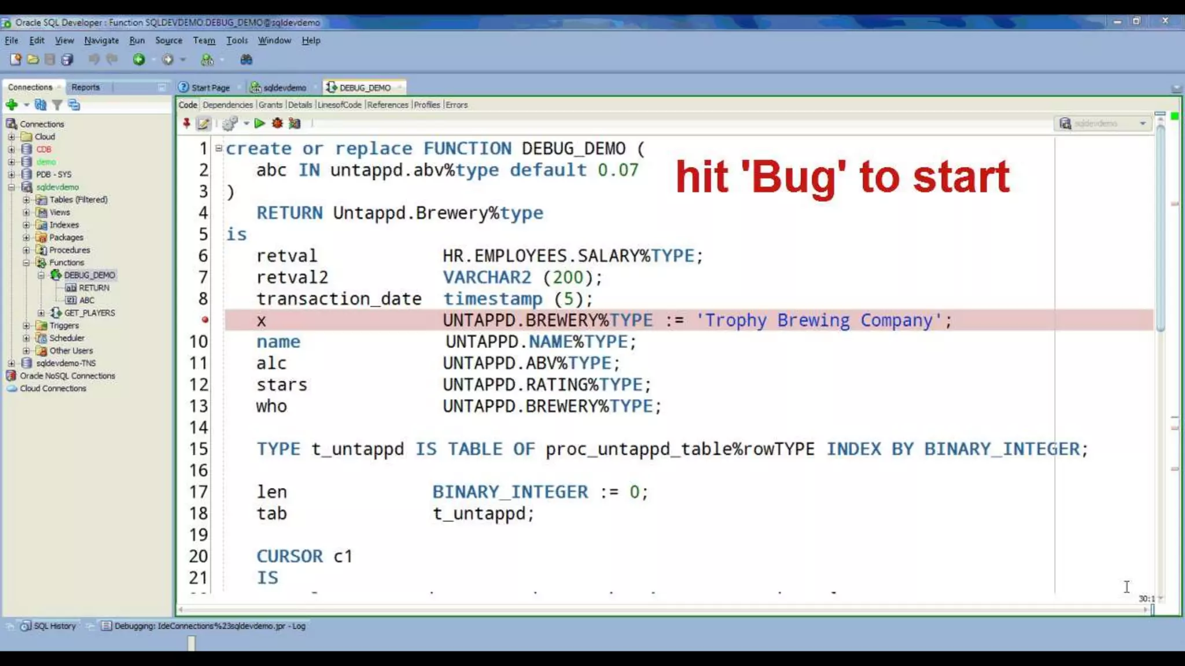Open the Navigate menu
The height and width of the screenshot is (666, 1185).
tap(101, 40)
